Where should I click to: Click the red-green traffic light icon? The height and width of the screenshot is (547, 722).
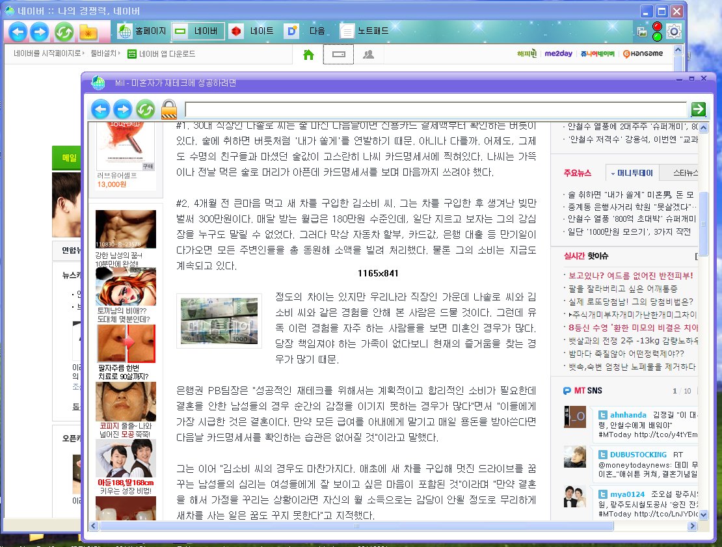click(x=657, y=31)
